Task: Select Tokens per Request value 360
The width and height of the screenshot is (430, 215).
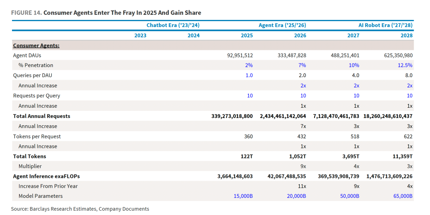Action: [x=249, y=136]
